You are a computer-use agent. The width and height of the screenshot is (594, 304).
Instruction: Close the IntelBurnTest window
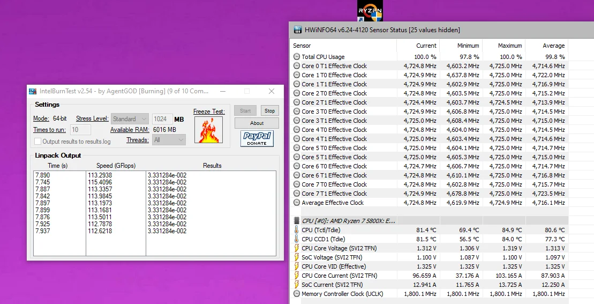pyautogui.click(x=271, y=91)
